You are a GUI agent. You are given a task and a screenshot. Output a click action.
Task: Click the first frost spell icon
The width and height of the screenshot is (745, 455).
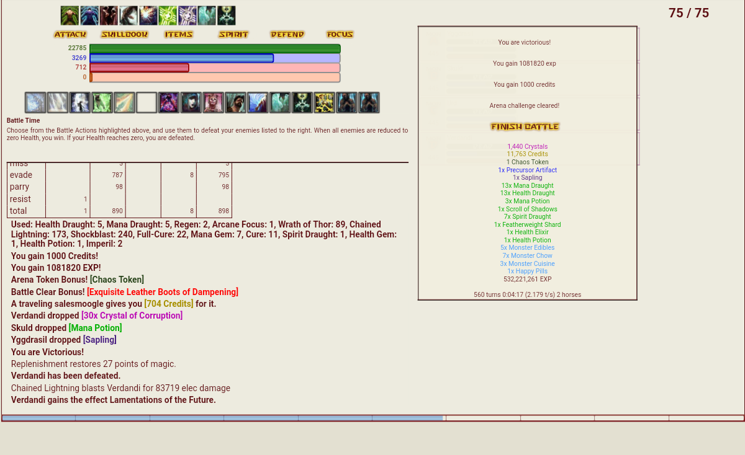click(x=35, y=102)
